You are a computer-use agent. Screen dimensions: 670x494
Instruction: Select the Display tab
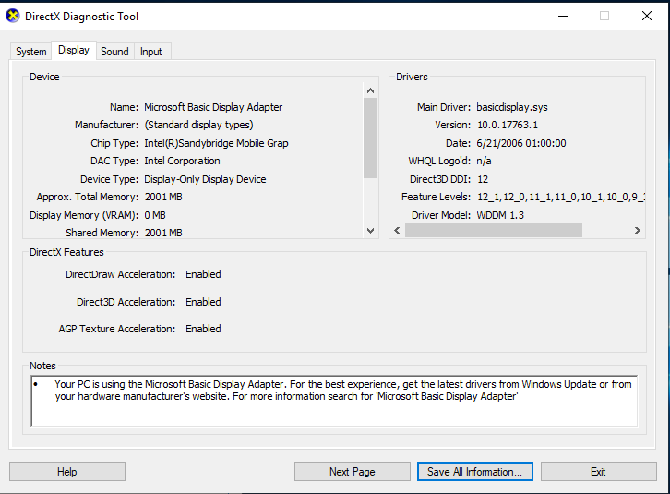click(x=74, y=51)
